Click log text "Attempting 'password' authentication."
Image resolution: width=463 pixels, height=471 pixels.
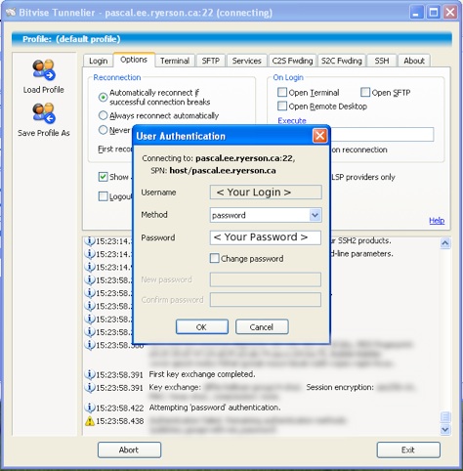(x=215, y=407)
